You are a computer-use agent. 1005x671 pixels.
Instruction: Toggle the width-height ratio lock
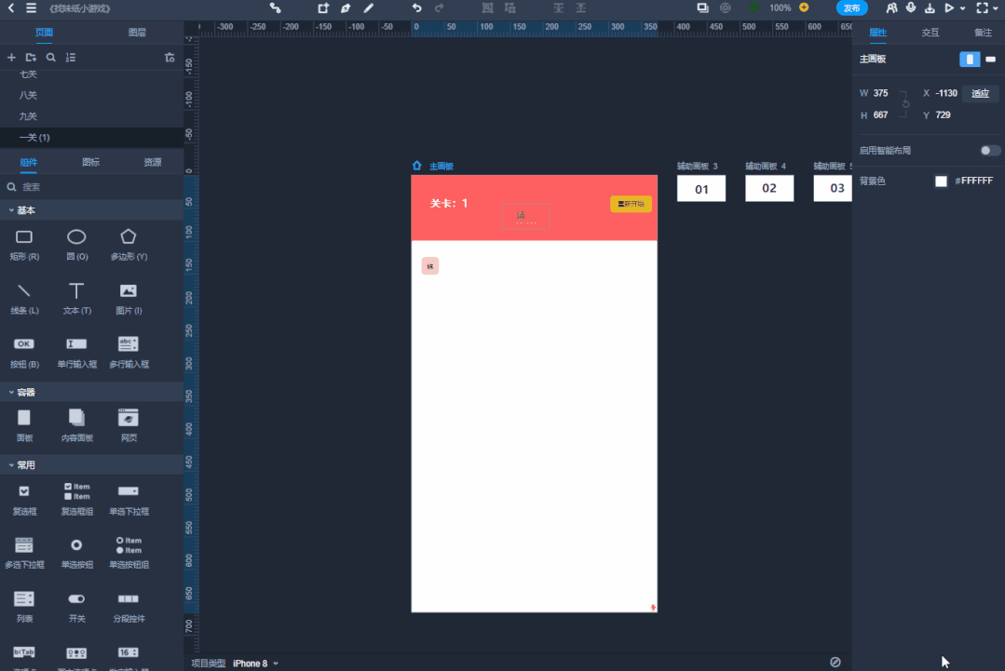[x=905, y=103]
